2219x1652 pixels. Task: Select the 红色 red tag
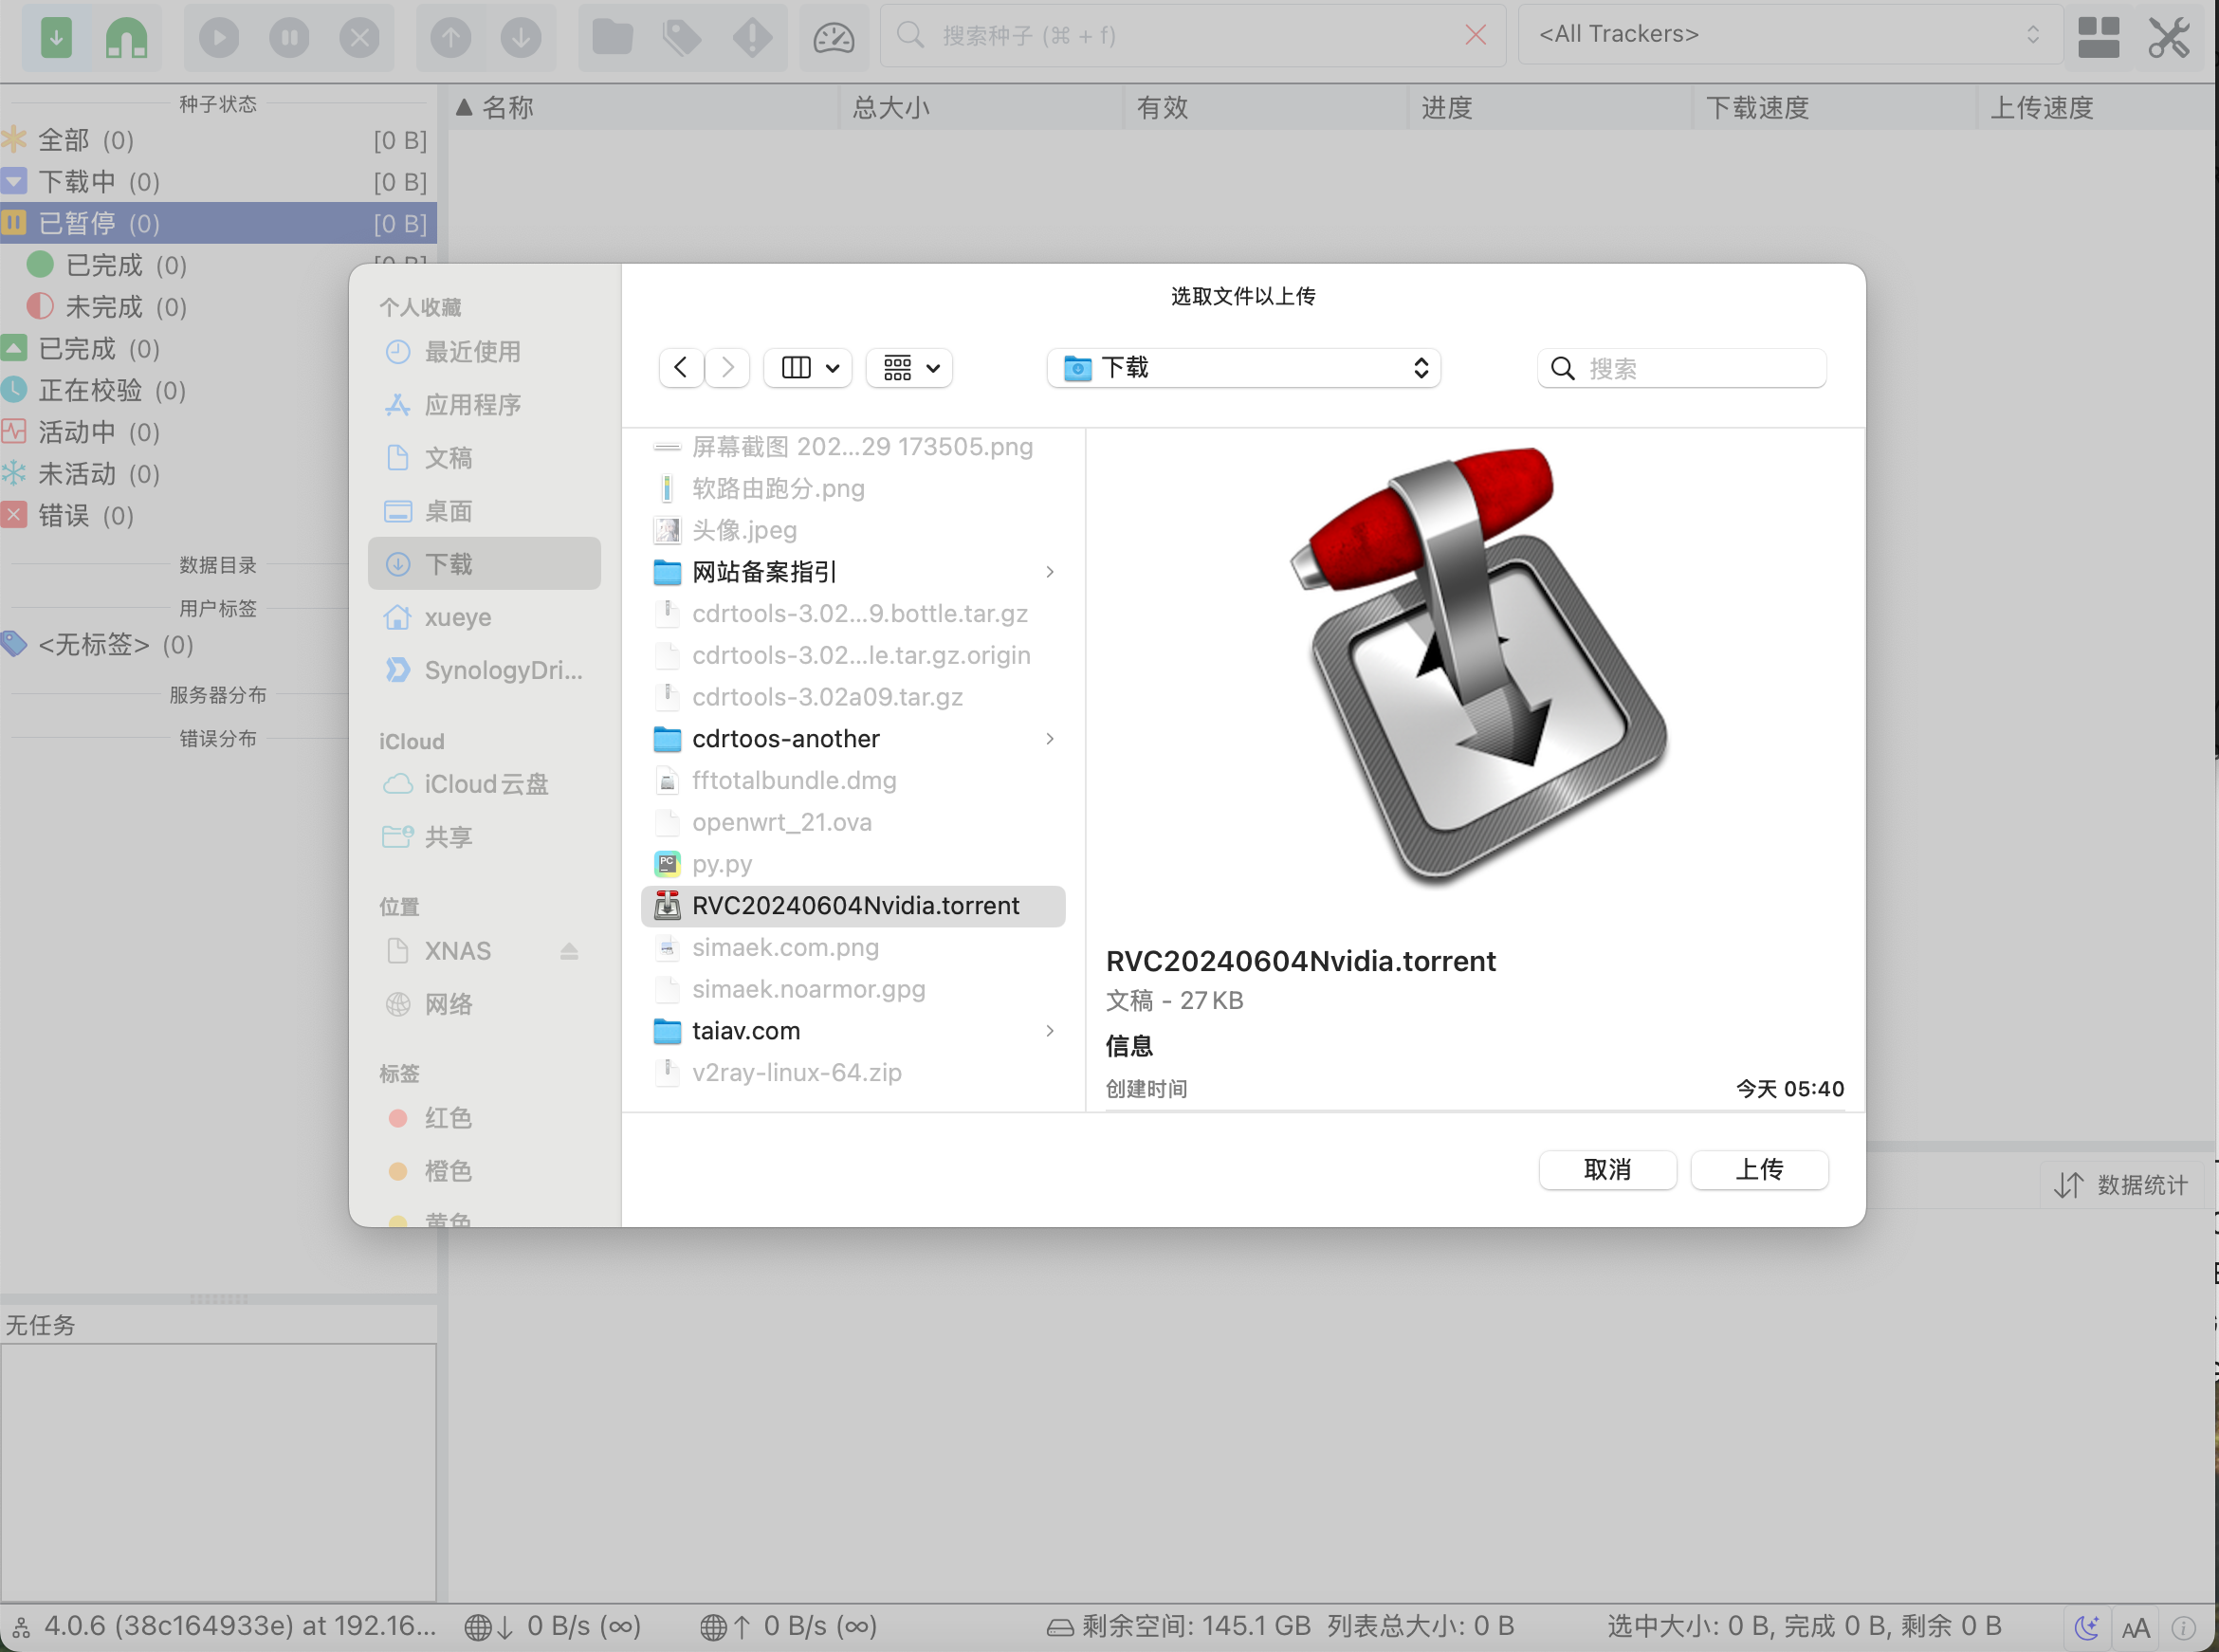447,1117
